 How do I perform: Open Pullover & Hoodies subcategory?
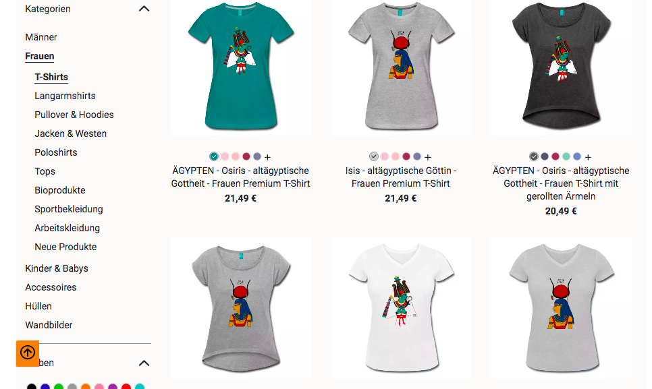(x=74, y=115)
